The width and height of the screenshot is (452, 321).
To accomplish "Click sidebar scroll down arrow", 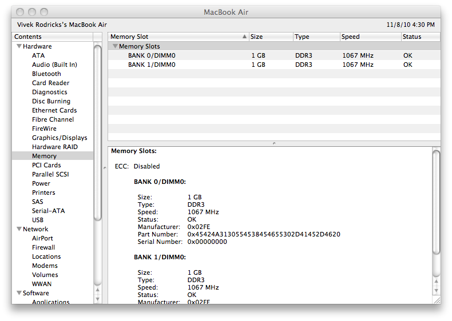I will 98,299.
